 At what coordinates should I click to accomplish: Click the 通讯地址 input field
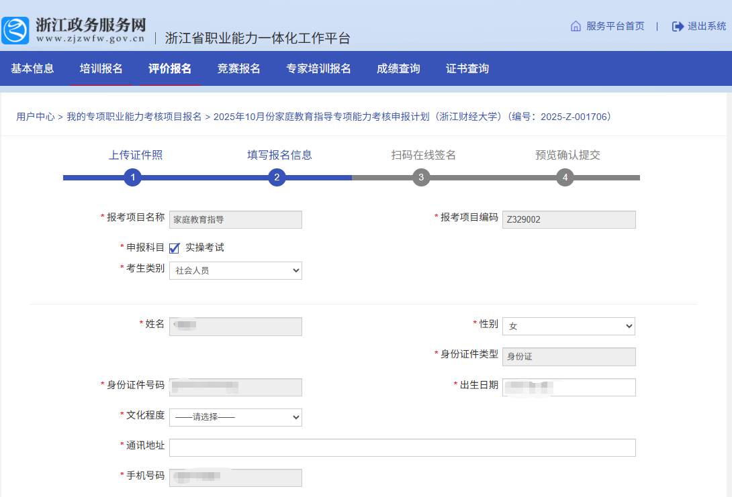402,448
